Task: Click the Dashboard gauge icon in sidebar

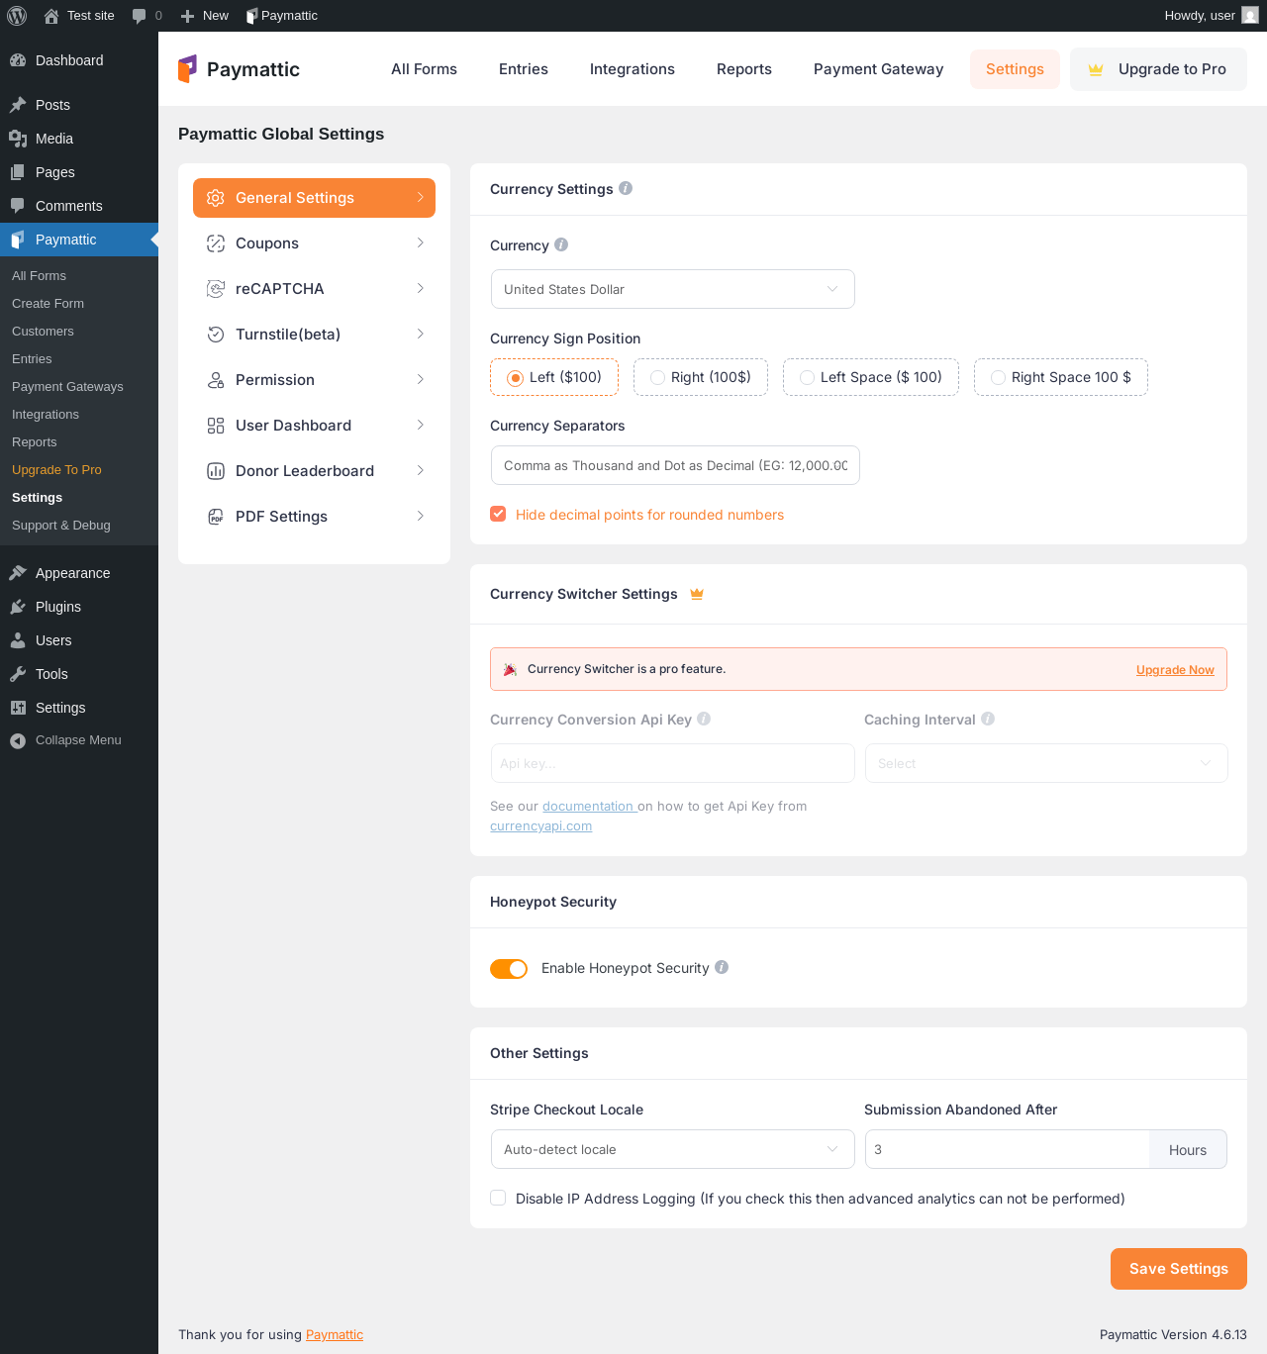Action: (18, 60)
